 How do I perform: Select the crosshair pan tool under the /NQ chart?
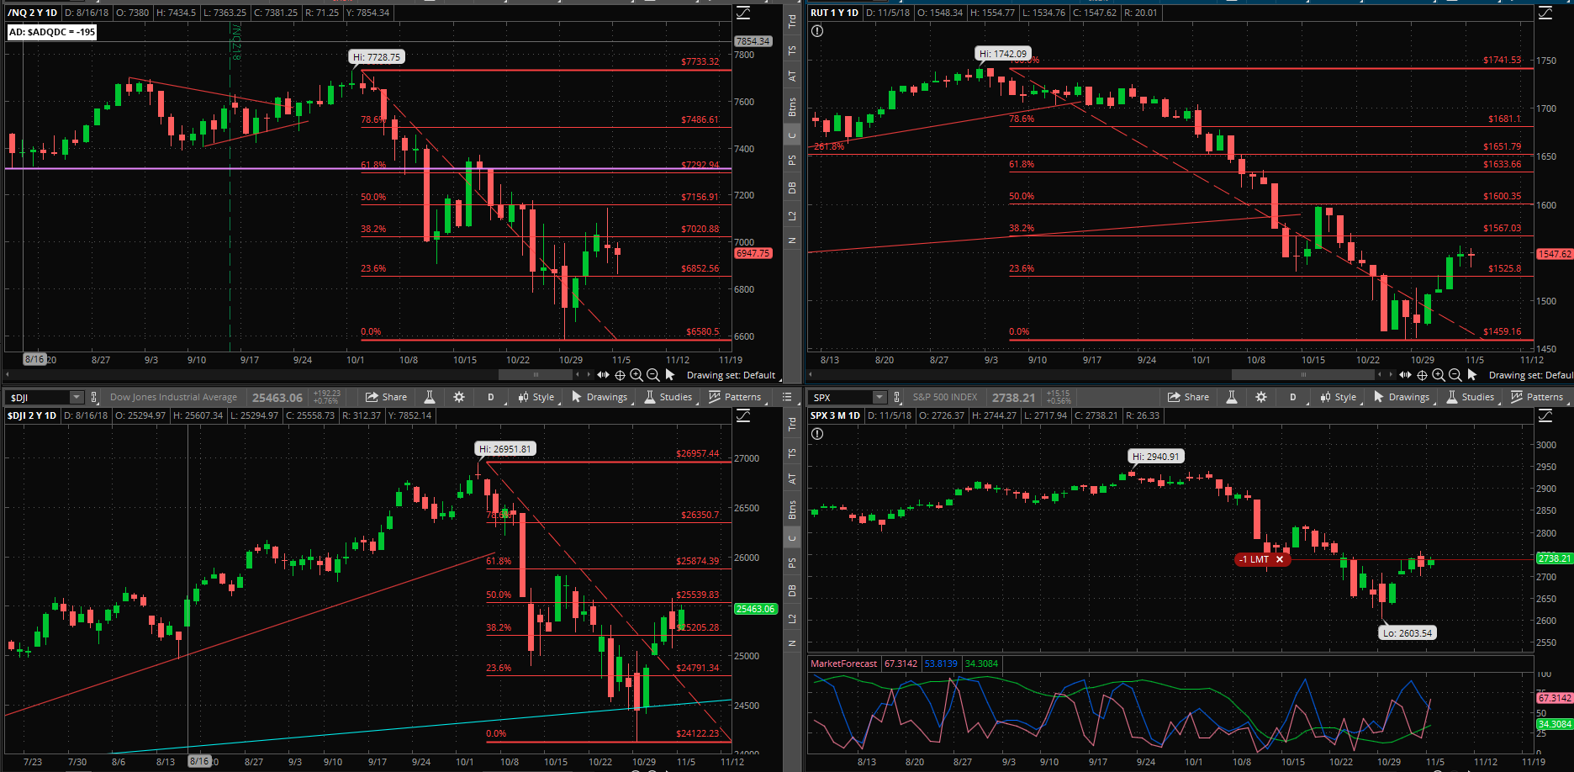click(x=620, y=375)
